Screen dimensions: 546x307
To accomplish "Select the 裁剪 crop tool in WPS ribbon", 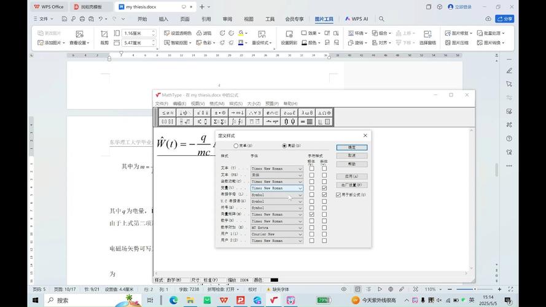I will pos(104,37).
